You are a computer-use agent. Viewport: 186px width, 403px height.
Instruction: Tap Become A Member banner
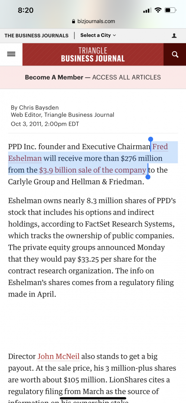pos(93,77)
